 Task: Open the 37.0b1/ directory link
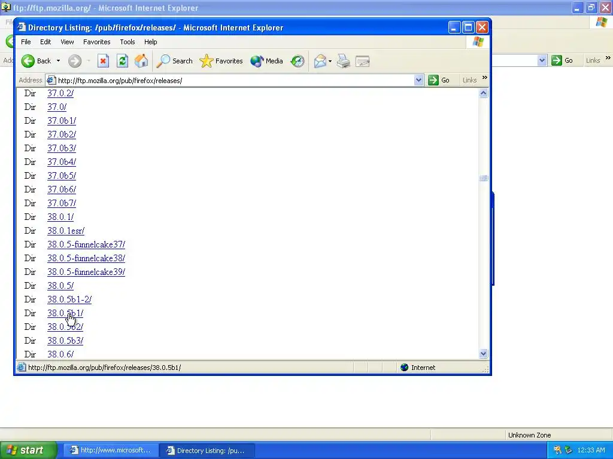coord(62,121)
